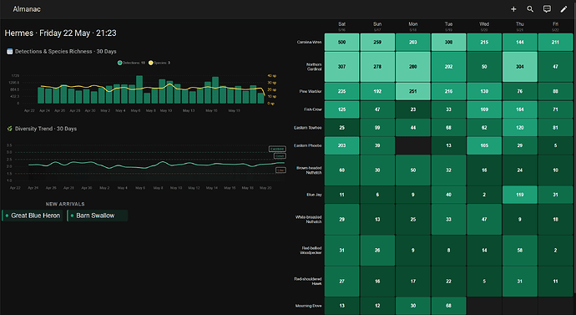Toggle the Detections series in chart legend
Screen dimensions: 576x315
click(131, 63)
